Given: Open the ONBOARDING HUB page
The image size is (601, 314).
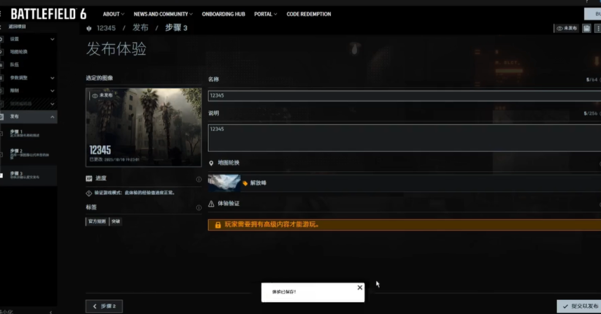Looking at the screenshot, I should point(222,14).
